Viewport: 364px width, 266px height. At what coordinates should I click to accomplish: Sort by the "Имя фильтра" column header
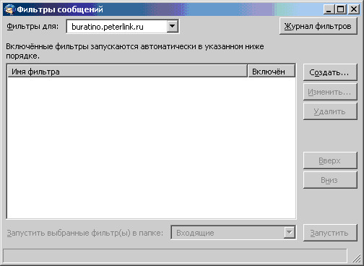128,72
